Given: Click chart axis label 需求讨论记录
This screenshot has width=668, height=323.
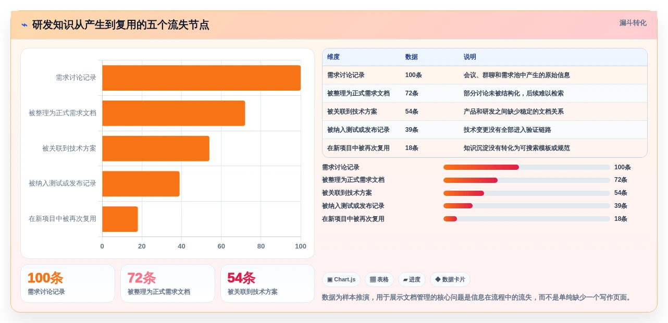Looking at the screenshot, I should [76, 78].
